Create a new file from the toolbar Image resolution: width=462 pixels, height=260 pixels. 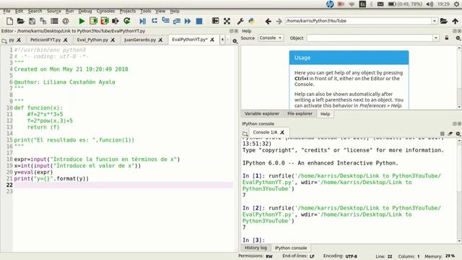point(9,21)
